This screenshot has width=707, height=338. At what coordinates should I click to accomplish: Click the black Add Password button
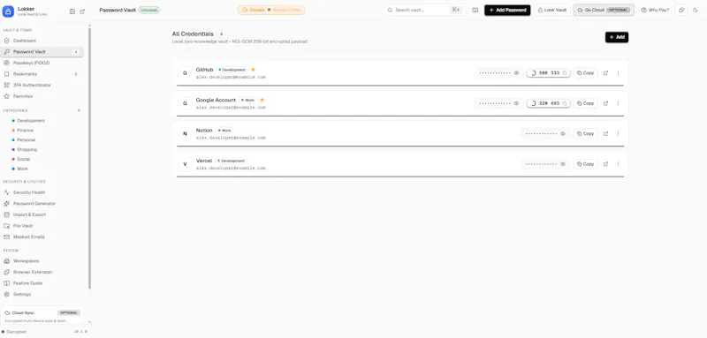pos(507,10)
